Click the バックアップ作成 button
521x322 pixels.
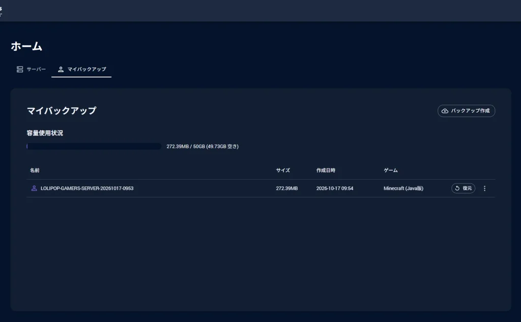[x=466, y=111]
